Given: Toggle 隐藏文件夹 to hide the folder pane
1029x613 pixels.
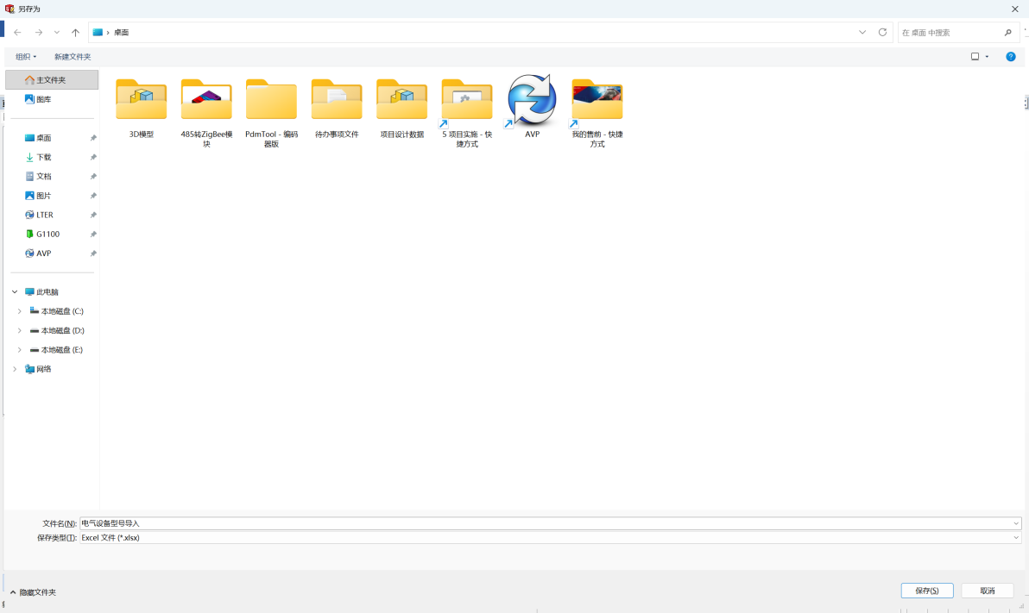Looking at the screenshot, I should [33, 592].
